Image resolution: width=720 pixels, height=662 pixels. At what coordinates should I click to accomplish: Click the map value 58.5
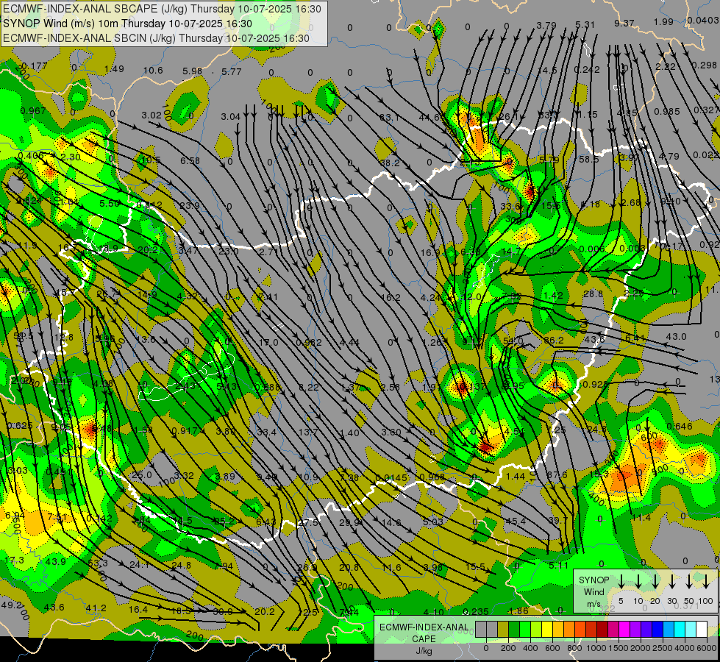[588, 160]
